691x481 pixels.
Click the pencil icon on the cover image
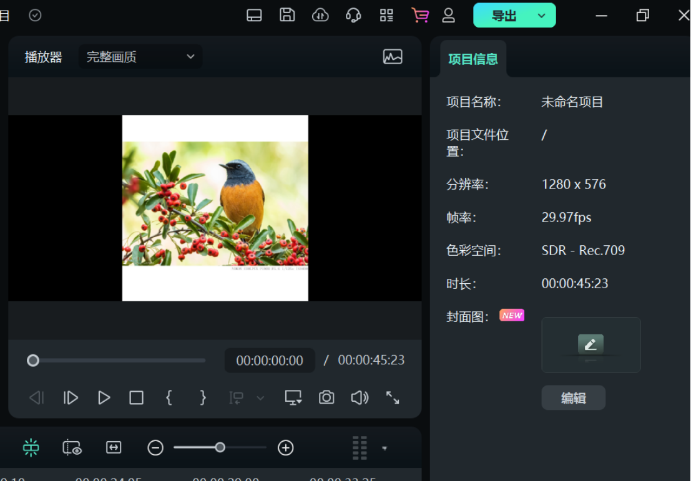[591, 345]
